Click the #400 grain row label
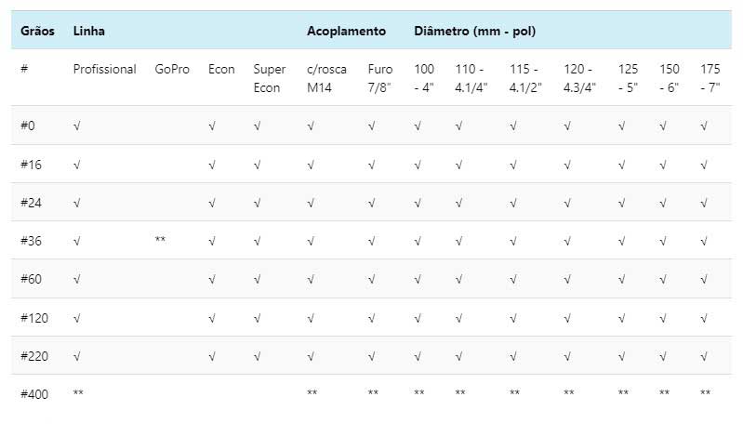743x437 pixels. click(34, 394)
